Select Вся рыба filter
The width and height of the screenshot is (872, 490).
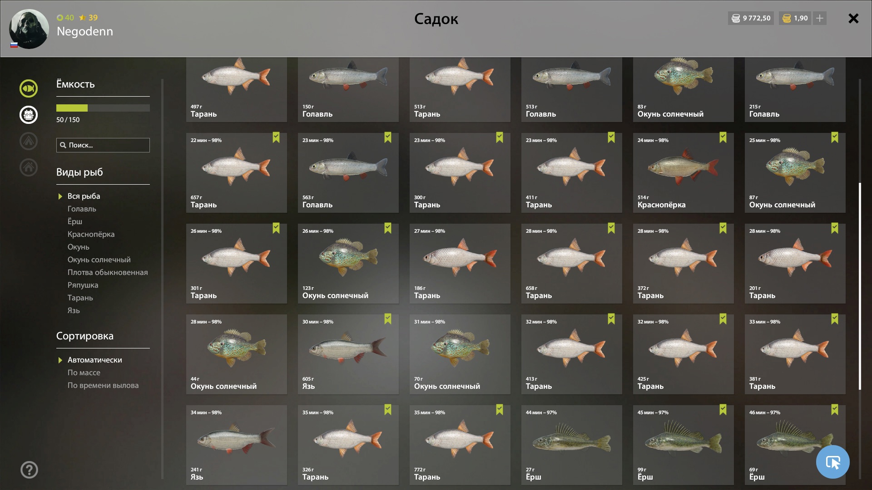click(84, 196)
